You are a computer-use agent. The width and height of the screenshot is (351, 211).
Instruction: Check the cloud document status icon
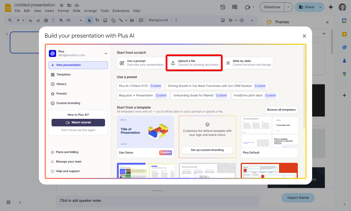(77, 5)
